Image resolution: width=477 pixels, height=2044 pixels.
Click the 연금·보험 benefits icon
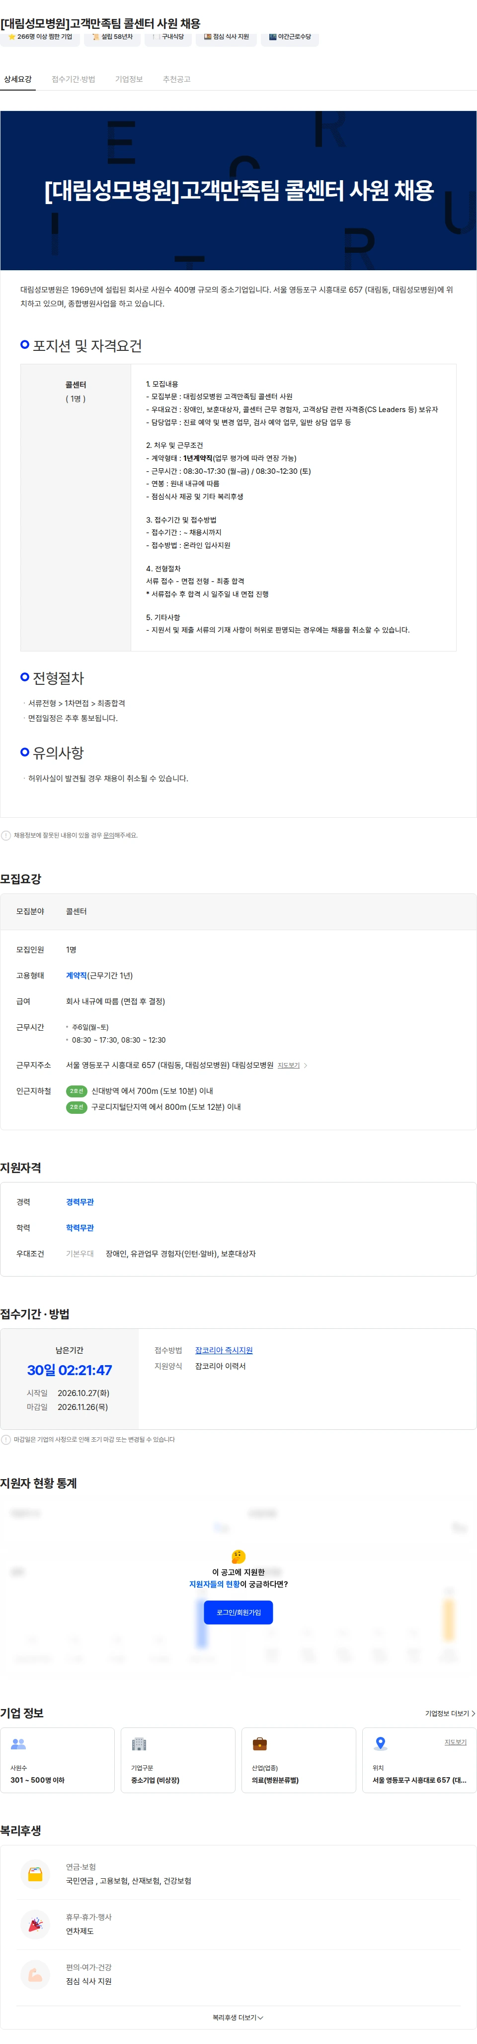pyautogui.click(x=35, y=1874)
